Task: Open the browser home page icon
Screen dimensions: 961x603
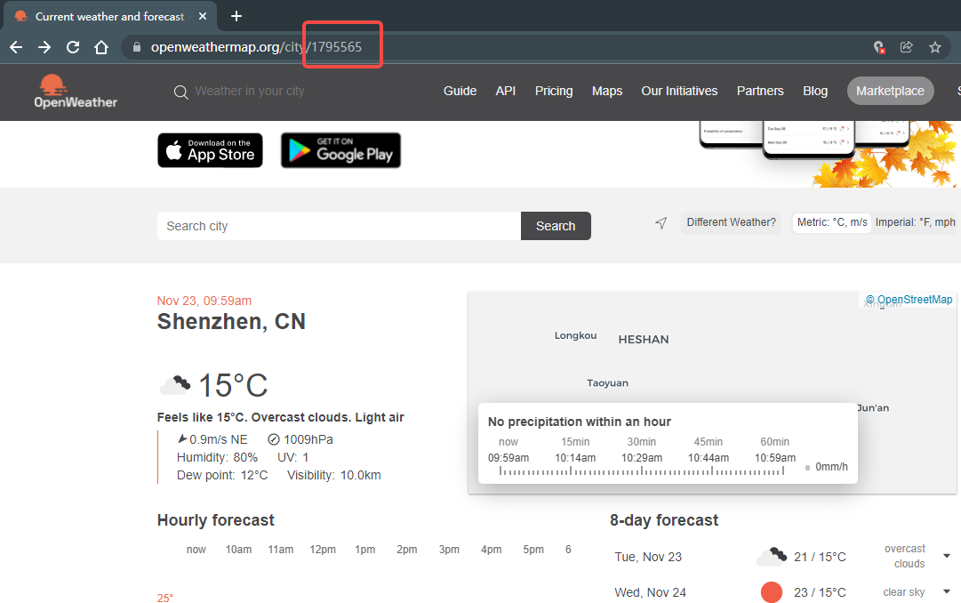Action: 101,47
